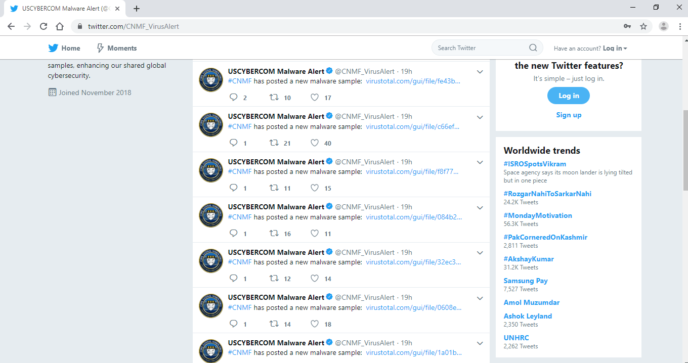Open the virustotal.com/gui/file/0608e link
Image resolution: width=688 pixels, height=363 pixels.
click(x=414, y=307)
